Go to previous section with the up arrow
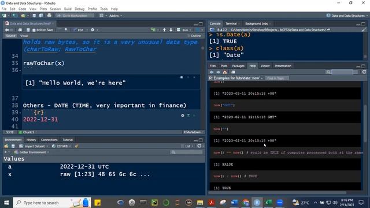This screenshot has width=370, height=208. pos(164,30)
